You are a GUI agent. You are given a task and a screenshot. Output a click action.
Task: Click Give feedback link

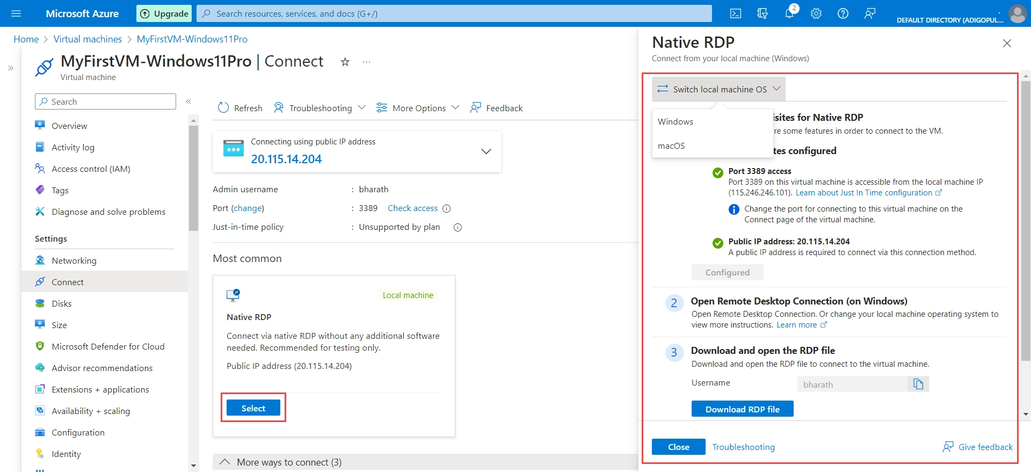click(978, 447)
